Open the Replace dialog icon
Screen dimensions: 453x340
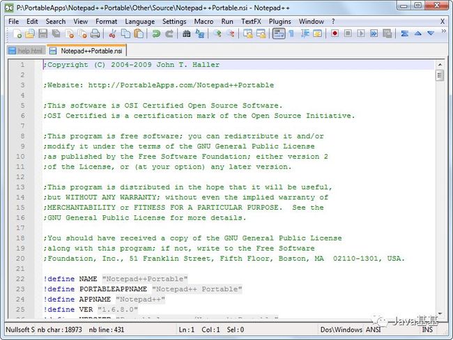click(x=199, y=34)
